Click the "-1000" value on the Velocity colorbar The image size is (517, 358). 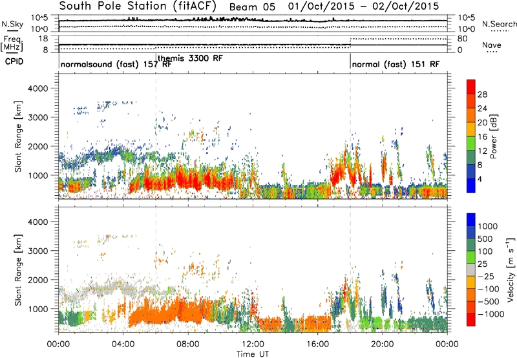(491, 314)
